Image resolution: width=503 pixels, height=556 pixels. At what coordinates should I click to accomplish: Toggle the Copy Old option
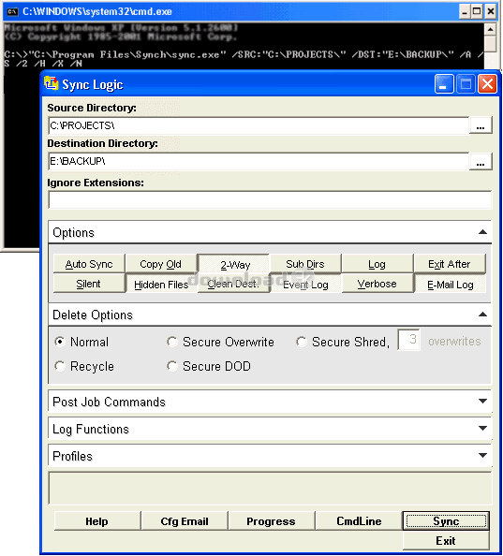[x=161, y=264]
